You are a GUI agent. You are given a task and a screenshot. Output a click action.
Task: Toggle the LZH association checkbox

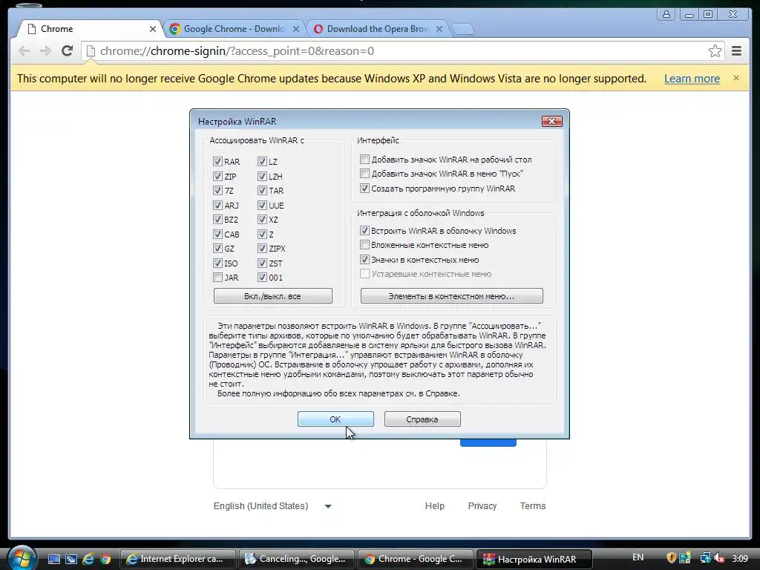(x=262, y=176)
